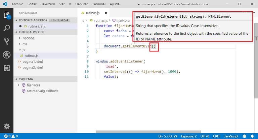
Task: Open the Source Control view icon
Action: pyautogui.click(x=7, y=41)
